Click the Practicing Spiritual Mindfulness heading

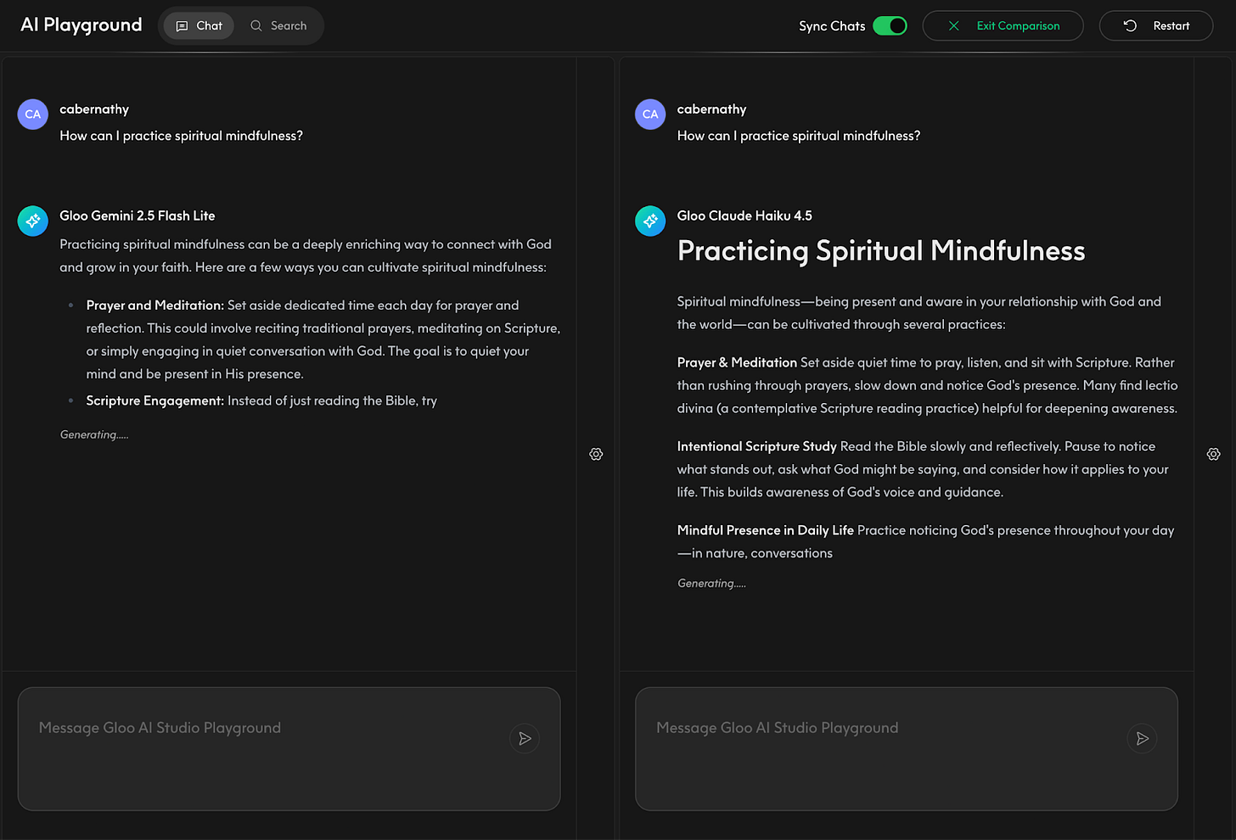click(881, 251)
